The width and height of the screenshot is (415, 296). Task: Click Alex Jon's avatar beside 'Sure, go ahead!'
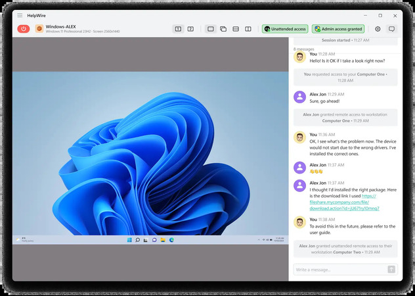[x=299, y=97]
